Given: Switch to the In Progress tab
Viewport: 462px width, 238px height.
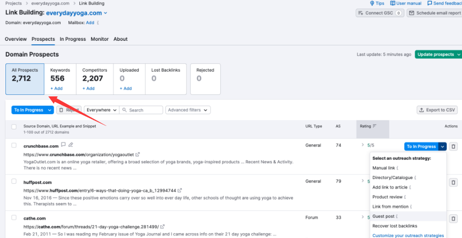Looking at the screenshot, I should (x=73, y=39).
